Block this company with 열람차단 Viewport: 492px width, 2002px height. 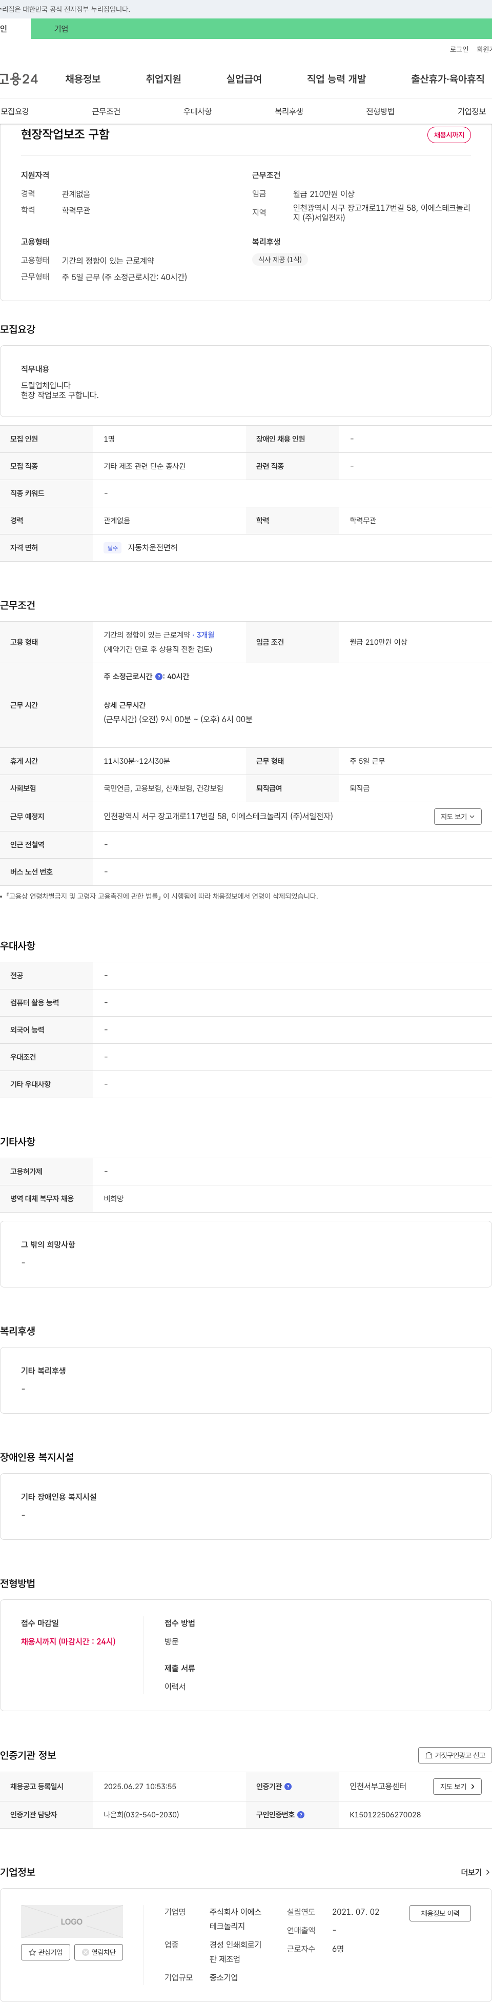pyautogui.click(x=98, y=1952)
